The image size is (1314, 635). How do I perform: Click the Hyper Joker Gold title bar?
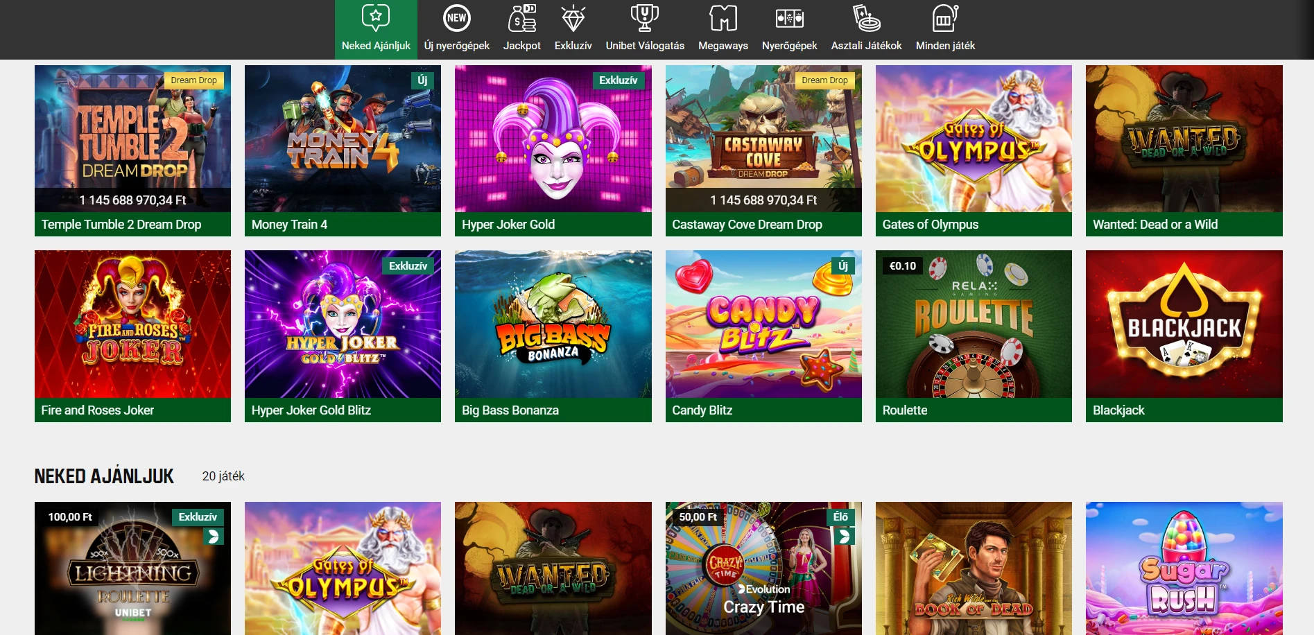553,225
